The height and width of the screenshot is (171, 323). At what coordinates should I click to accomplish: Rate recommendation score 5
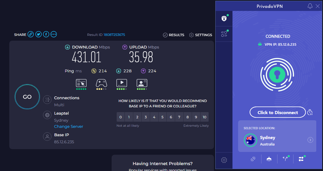click(162, 117)
